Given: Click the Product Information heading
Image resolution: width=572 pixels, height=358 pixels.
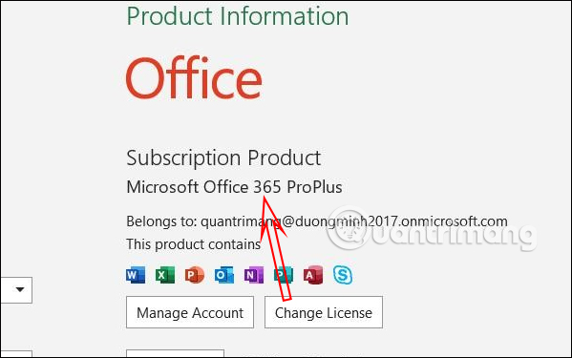Looking at the screenshot, I should (x=238, y=16).
